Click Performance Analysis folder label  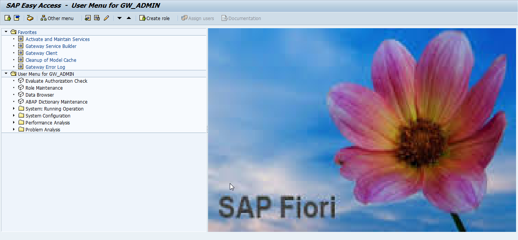tap(48, 123)
